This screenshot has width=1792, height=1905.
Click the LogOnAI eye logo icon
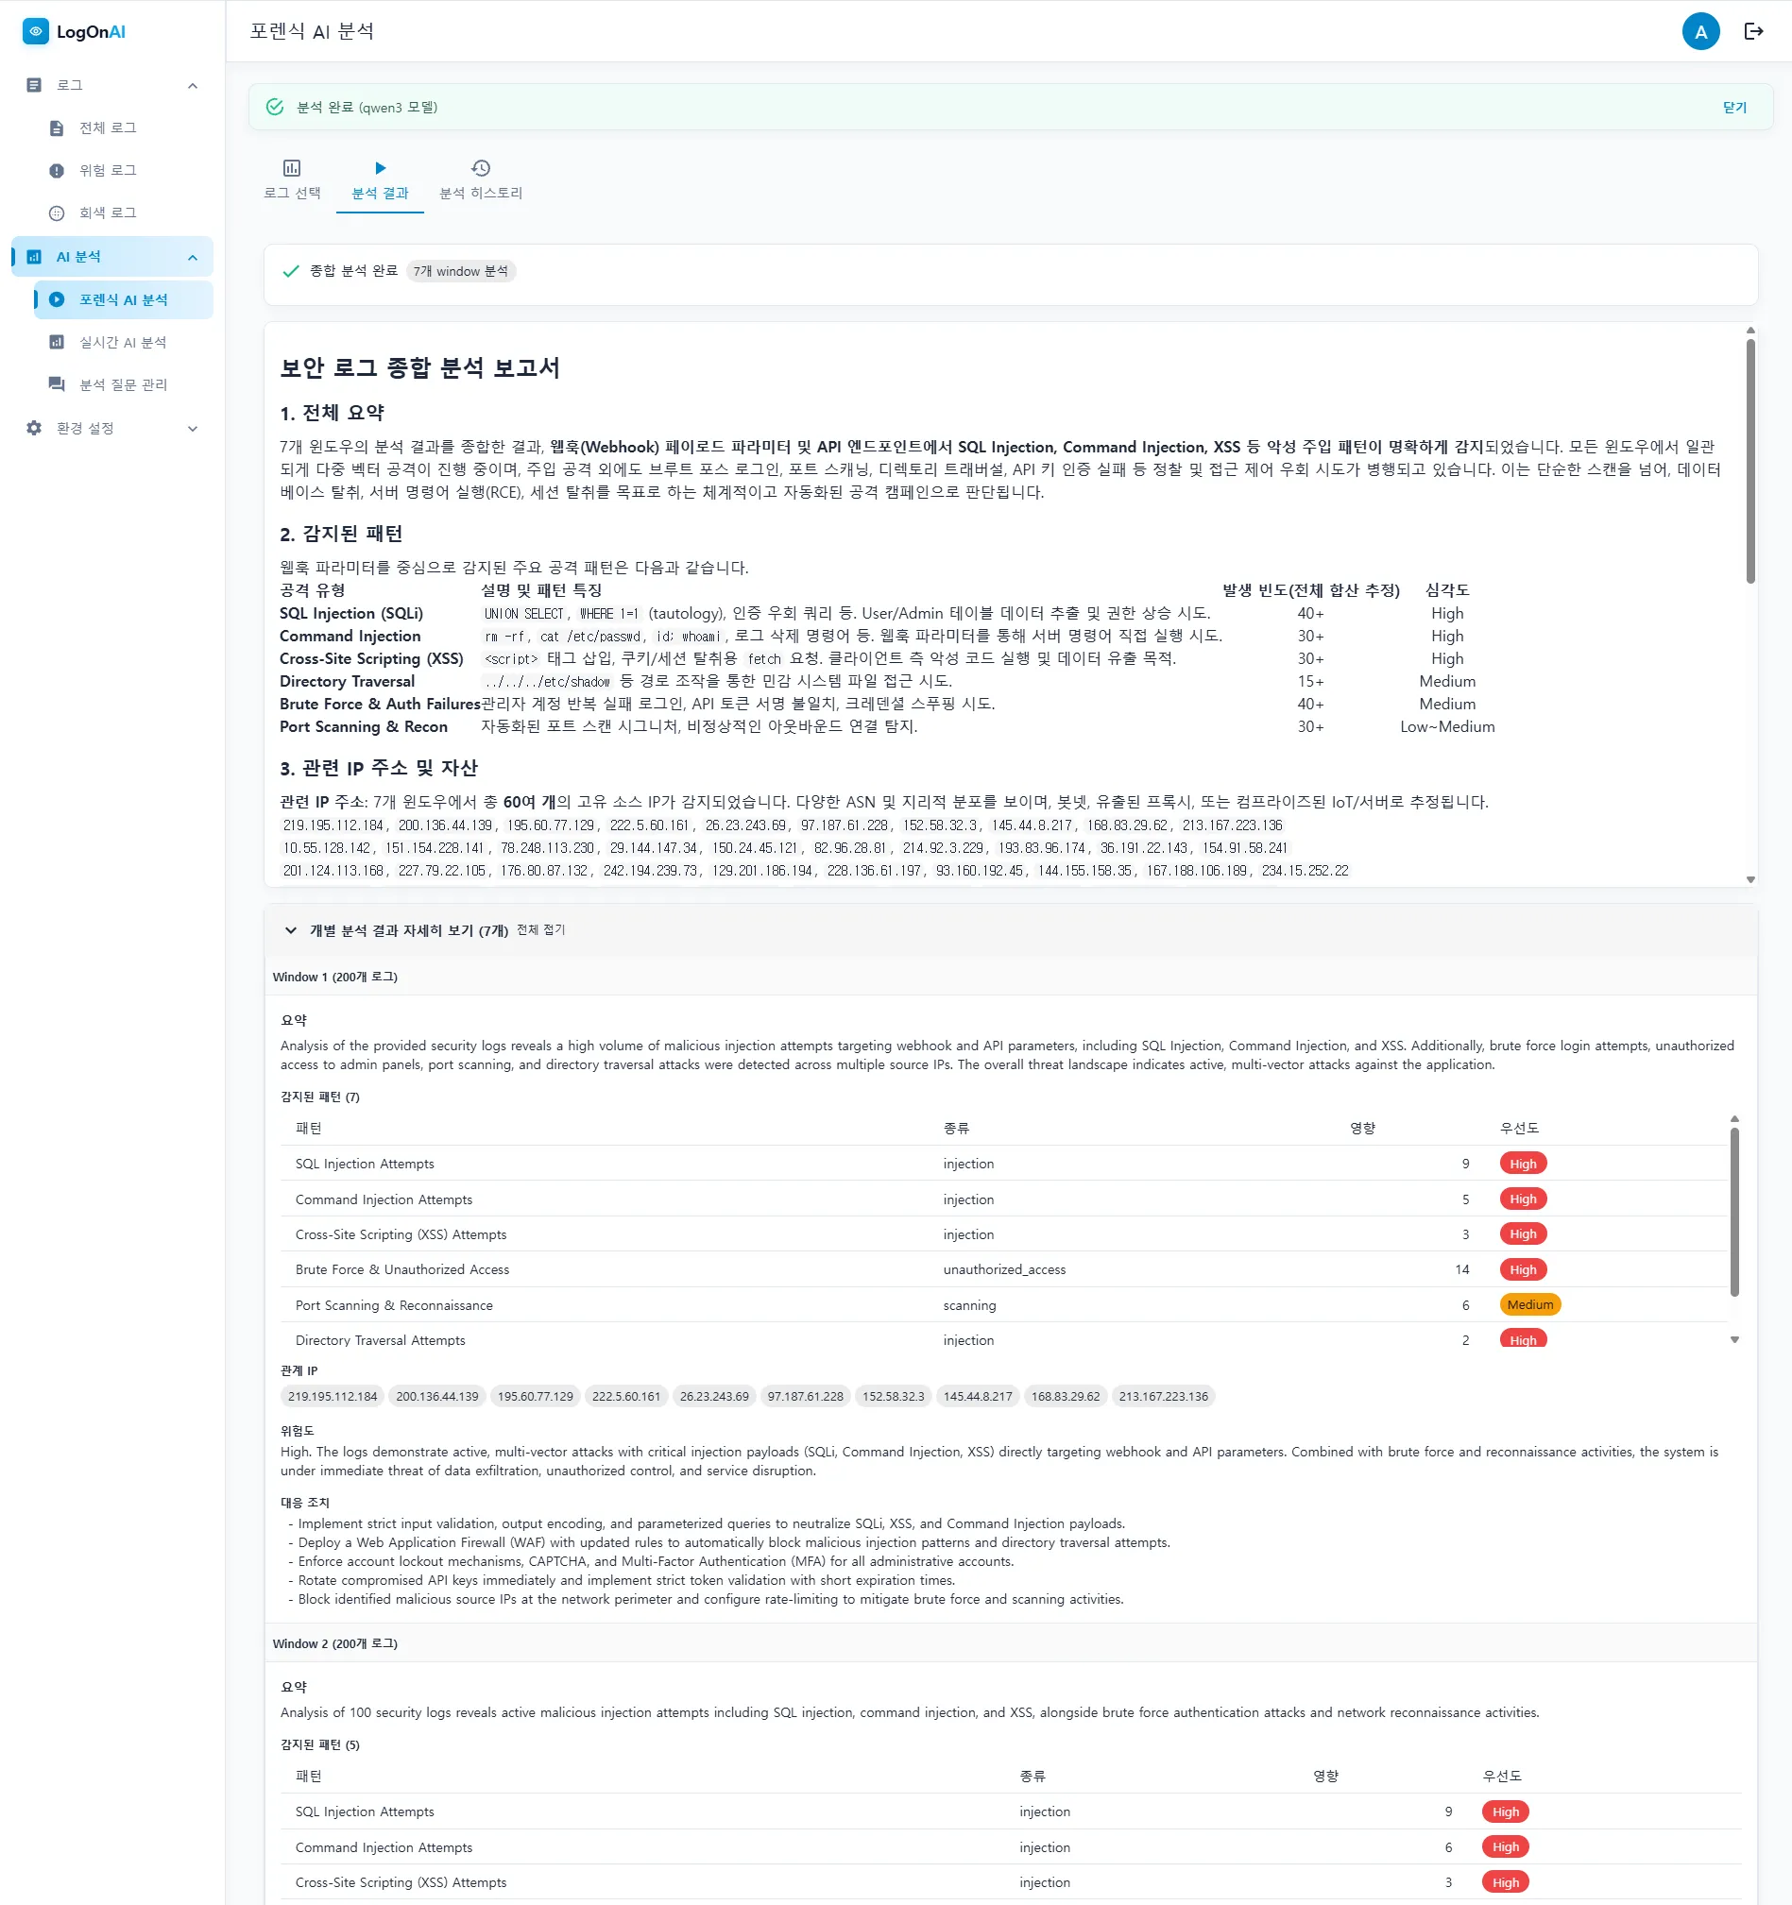(36, 31)
